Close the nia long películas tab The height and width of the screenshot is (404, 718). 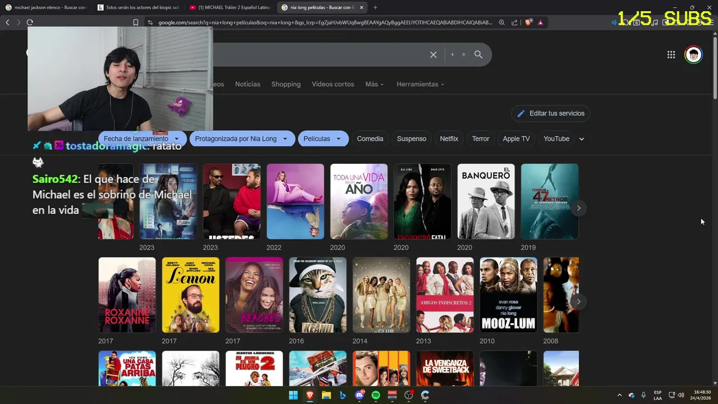coord(361,7)
